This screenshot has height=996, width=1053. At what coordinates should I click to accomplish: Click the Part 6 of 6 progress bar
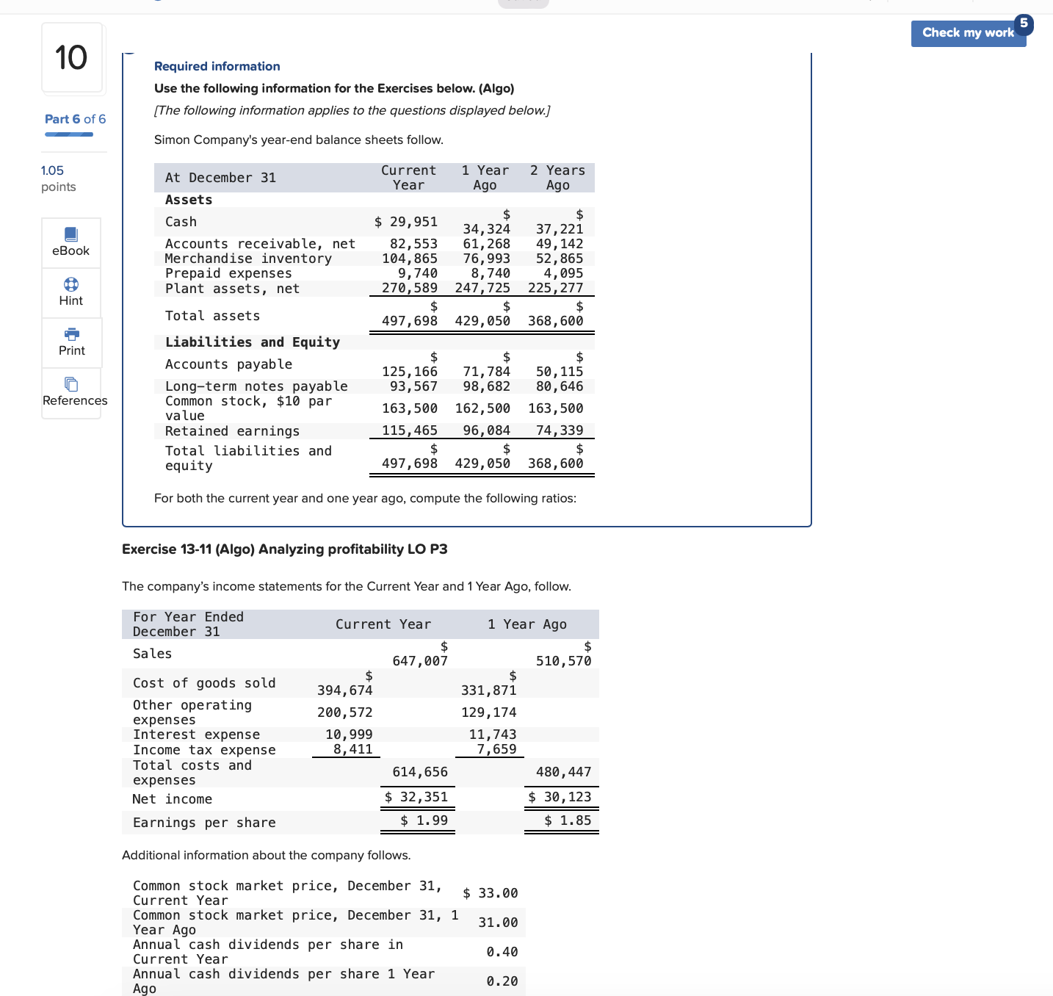tap(68, 134)
